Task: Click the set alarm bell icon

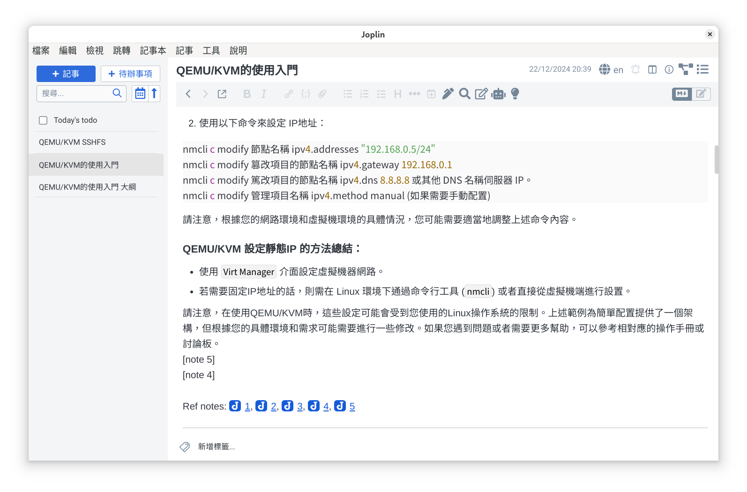Action: click(x=635, y=69)
